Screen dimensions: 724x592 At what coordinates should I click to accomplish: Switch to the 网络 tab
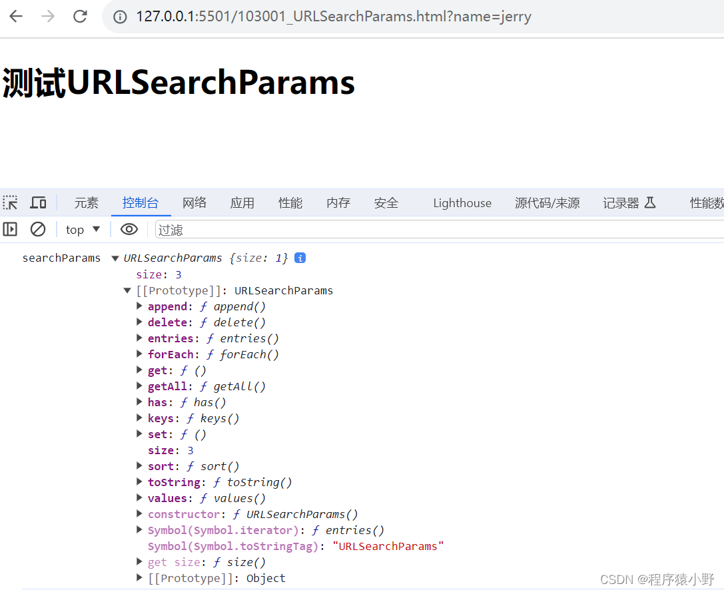(194, 203)
